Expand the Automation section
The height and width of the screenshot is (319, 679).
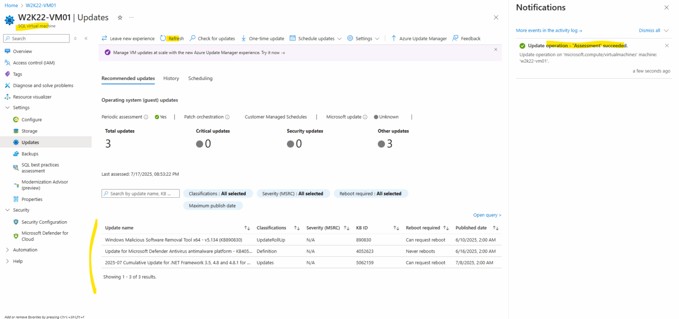8,250
